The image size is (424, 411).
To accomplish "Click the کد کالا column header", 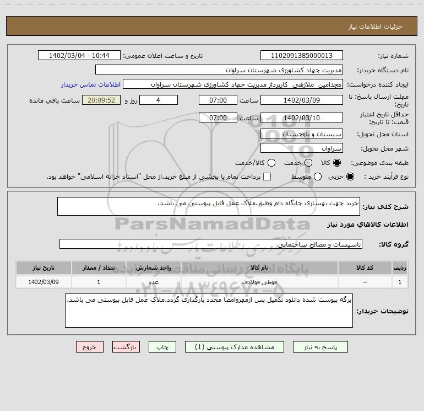I will click(x=365, y=268).
